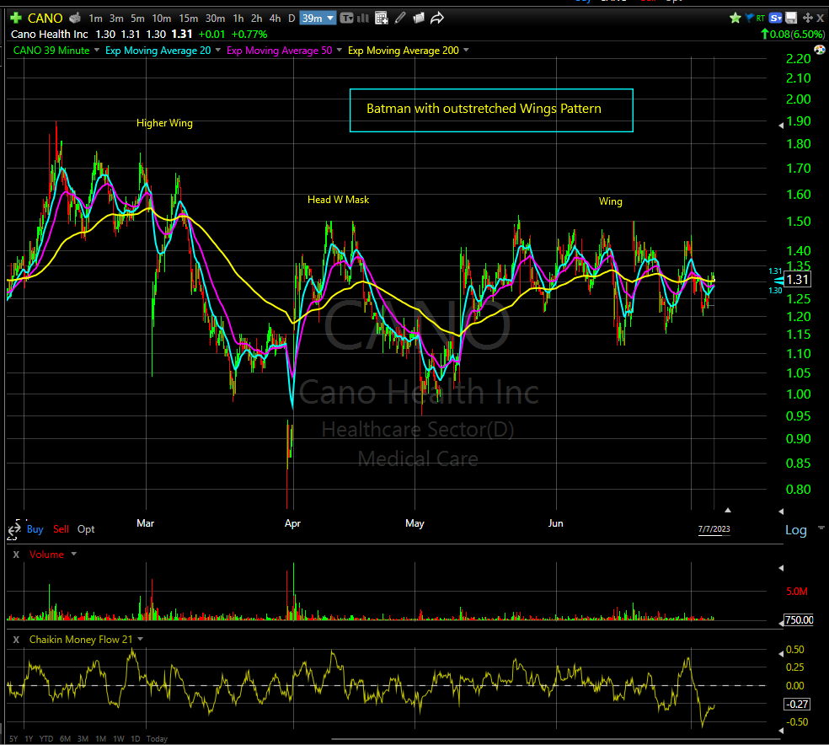The image size is (829, 745).
Task: Select the 3m timeframe
Action: tap(116, 19)
